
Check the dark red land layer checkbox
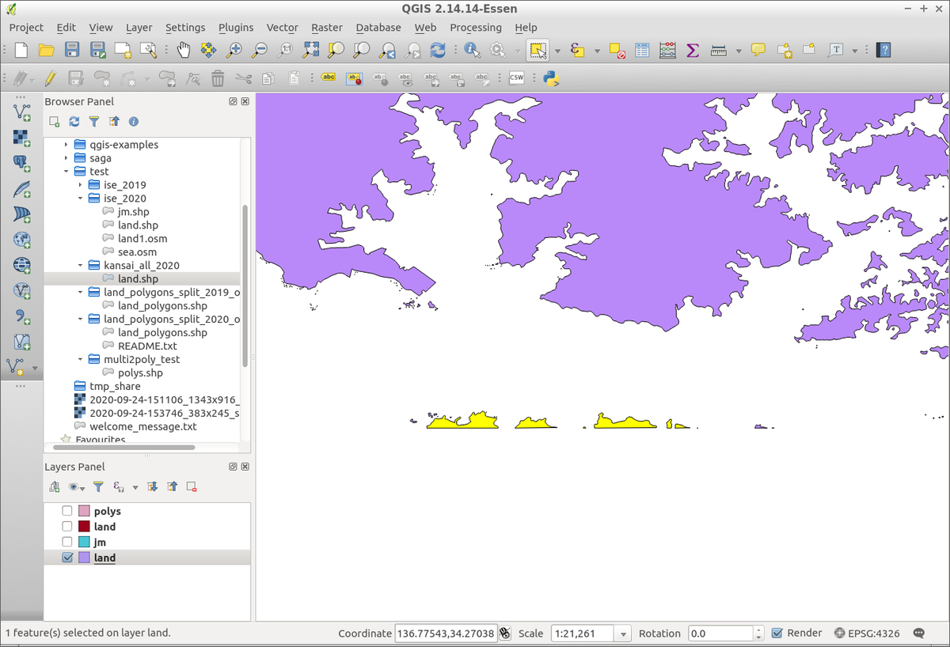pyautogui.click(x=67, y=527)
